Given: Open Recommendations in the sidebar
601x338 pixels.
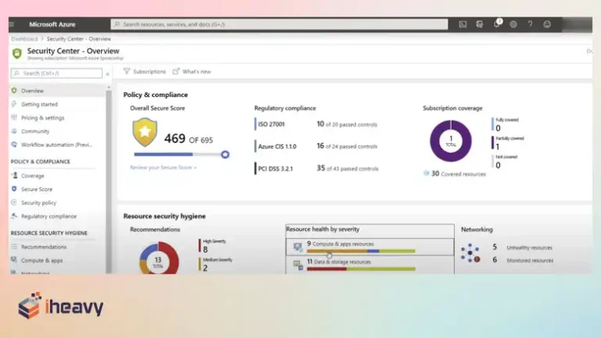Looking at the screenshot, I should [x=44, y=246].
